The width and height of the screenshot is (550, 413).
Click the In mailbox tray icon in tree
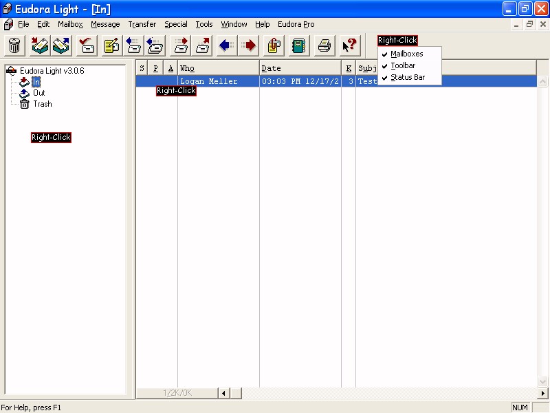pyautogui.click(x=24, y=82)
